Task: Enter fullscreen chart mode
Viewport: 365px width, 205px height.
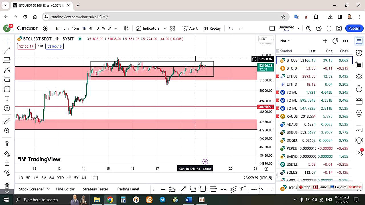Action: click(x=329, y=28)
